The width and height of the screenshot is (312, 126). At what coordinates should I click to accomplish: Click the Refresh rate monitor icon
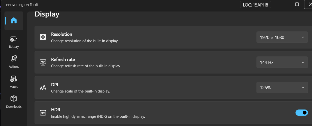(x=43, y=62)
